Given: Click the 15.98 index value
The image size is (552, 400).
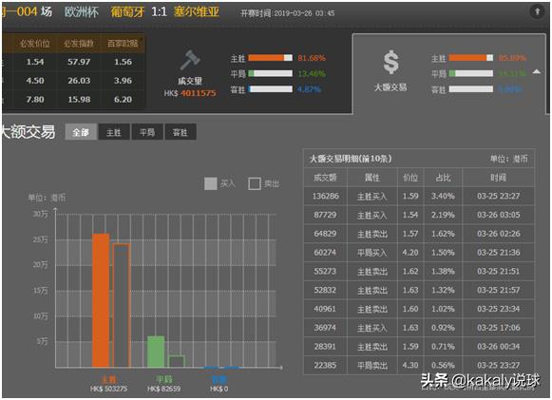Looking at the screenshot, I should click(x=79, y=100).
